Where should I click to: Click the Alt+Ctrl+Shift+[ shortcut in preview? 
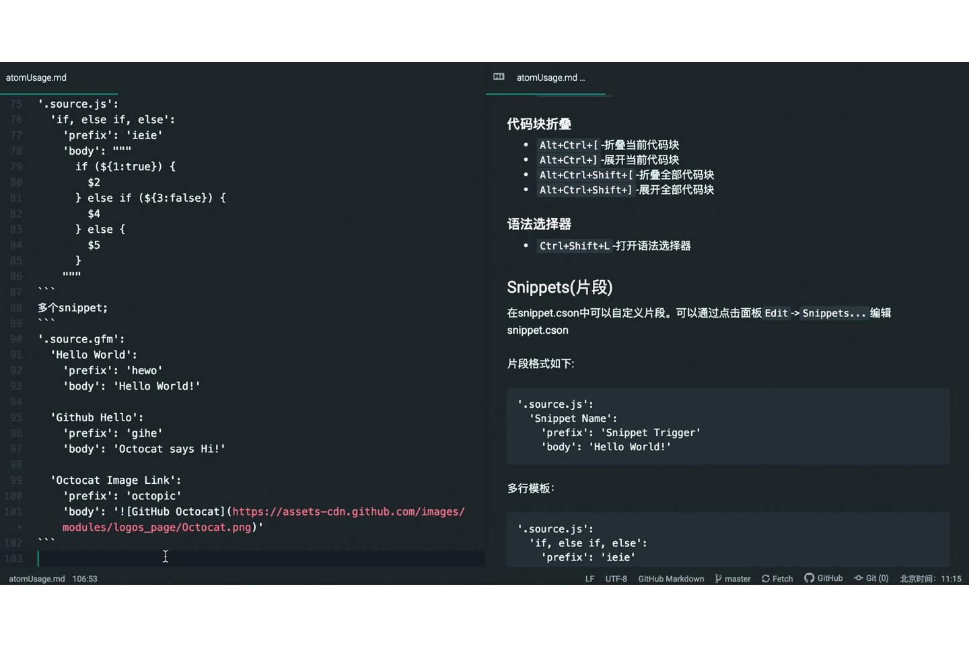point(585,175)
